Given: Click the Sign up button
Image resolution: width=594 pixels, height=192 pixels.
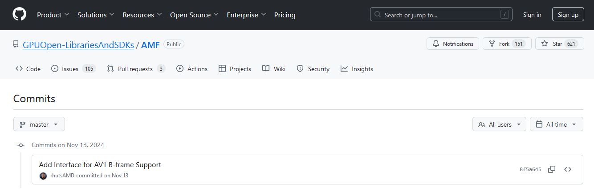Looking at the screenshot, I should (x=568, y=15).
